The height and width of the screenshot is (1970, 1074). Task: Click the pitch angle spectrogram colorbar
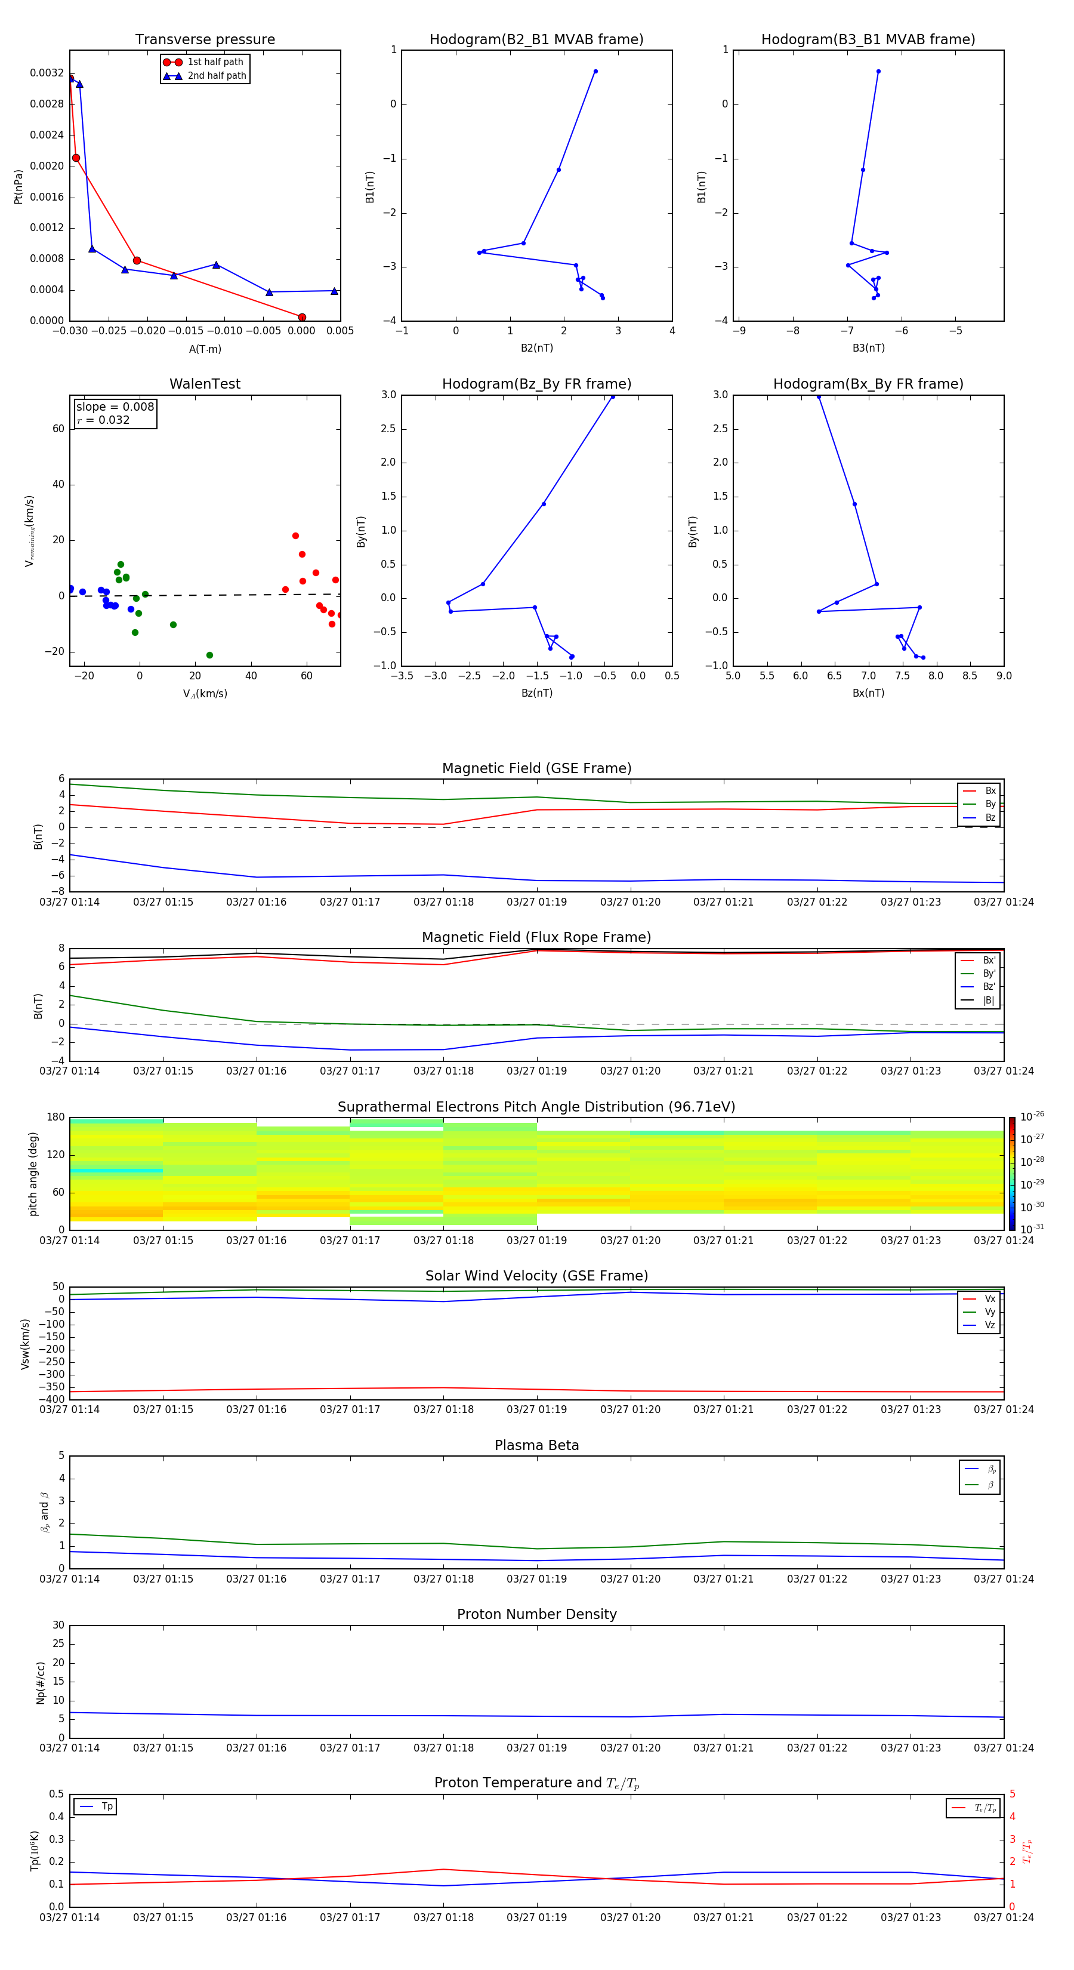1012,1174
